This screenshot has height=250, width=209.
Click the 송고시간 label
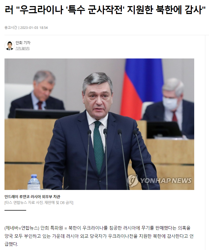[x=11, y=28]
